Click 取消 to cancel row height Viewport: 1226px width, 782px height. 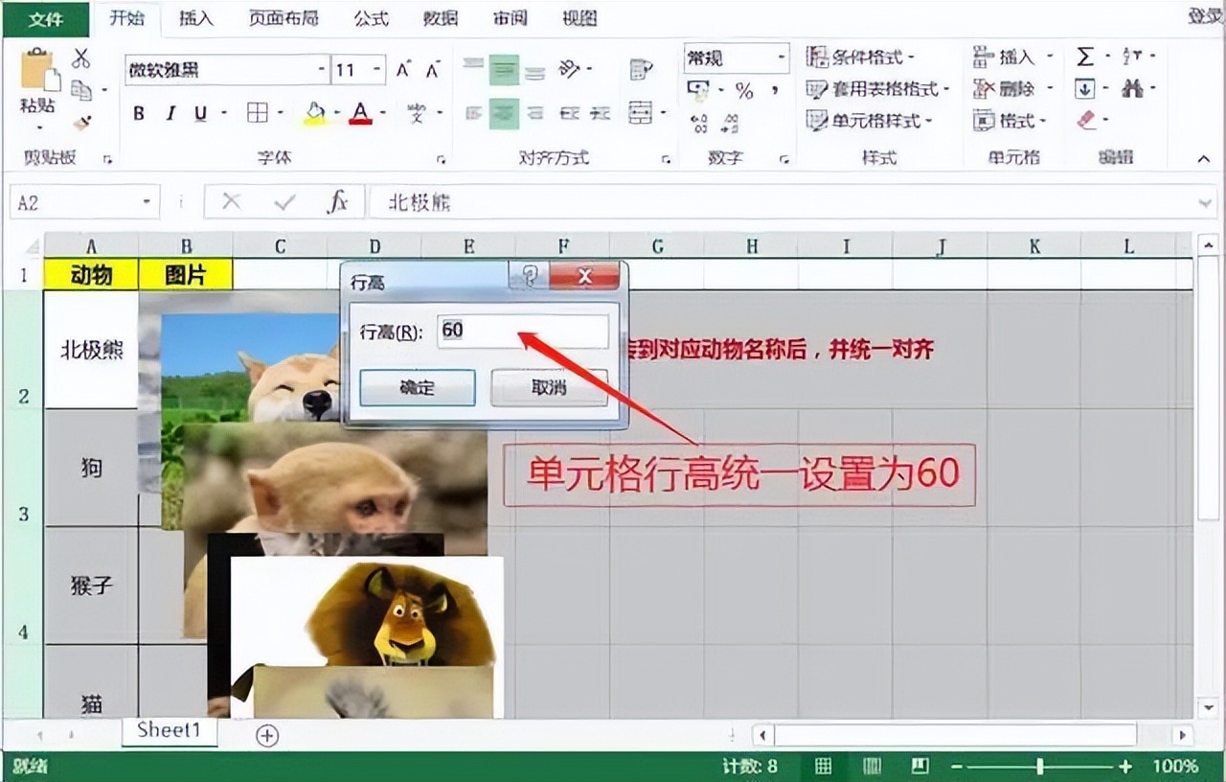(x=549, y=387)
